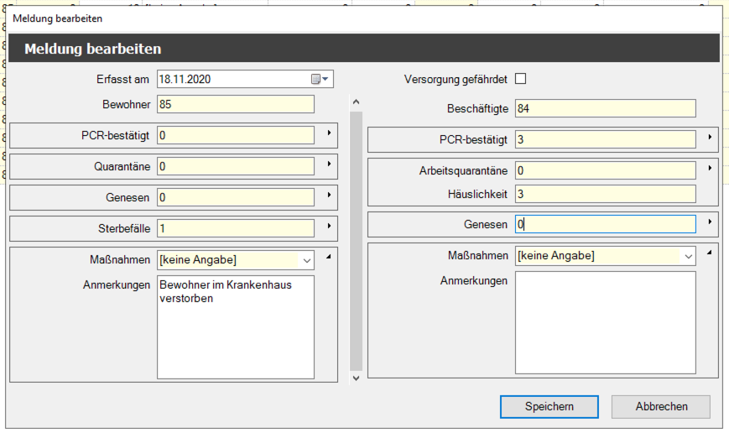Click the residents Anmerkungen text box
The image size is (729, 433).
click(x=235, y=326)
